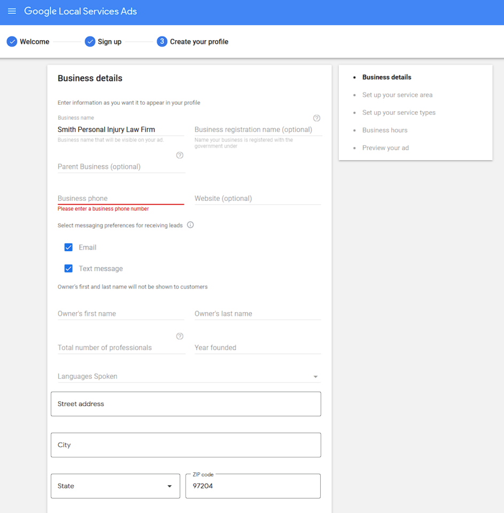Expand the Languages Spoken dropdown

tap(189, 376)
